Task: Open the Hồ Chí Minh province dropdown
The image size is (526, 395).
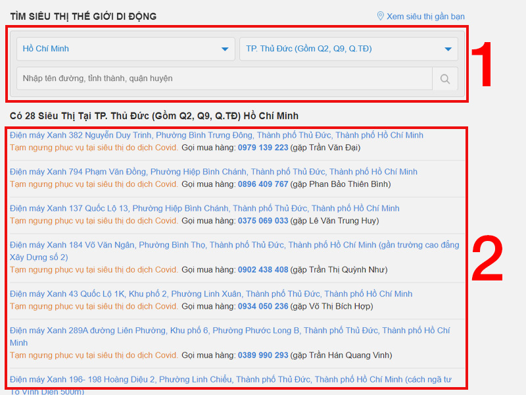Action: click(125, 49)
